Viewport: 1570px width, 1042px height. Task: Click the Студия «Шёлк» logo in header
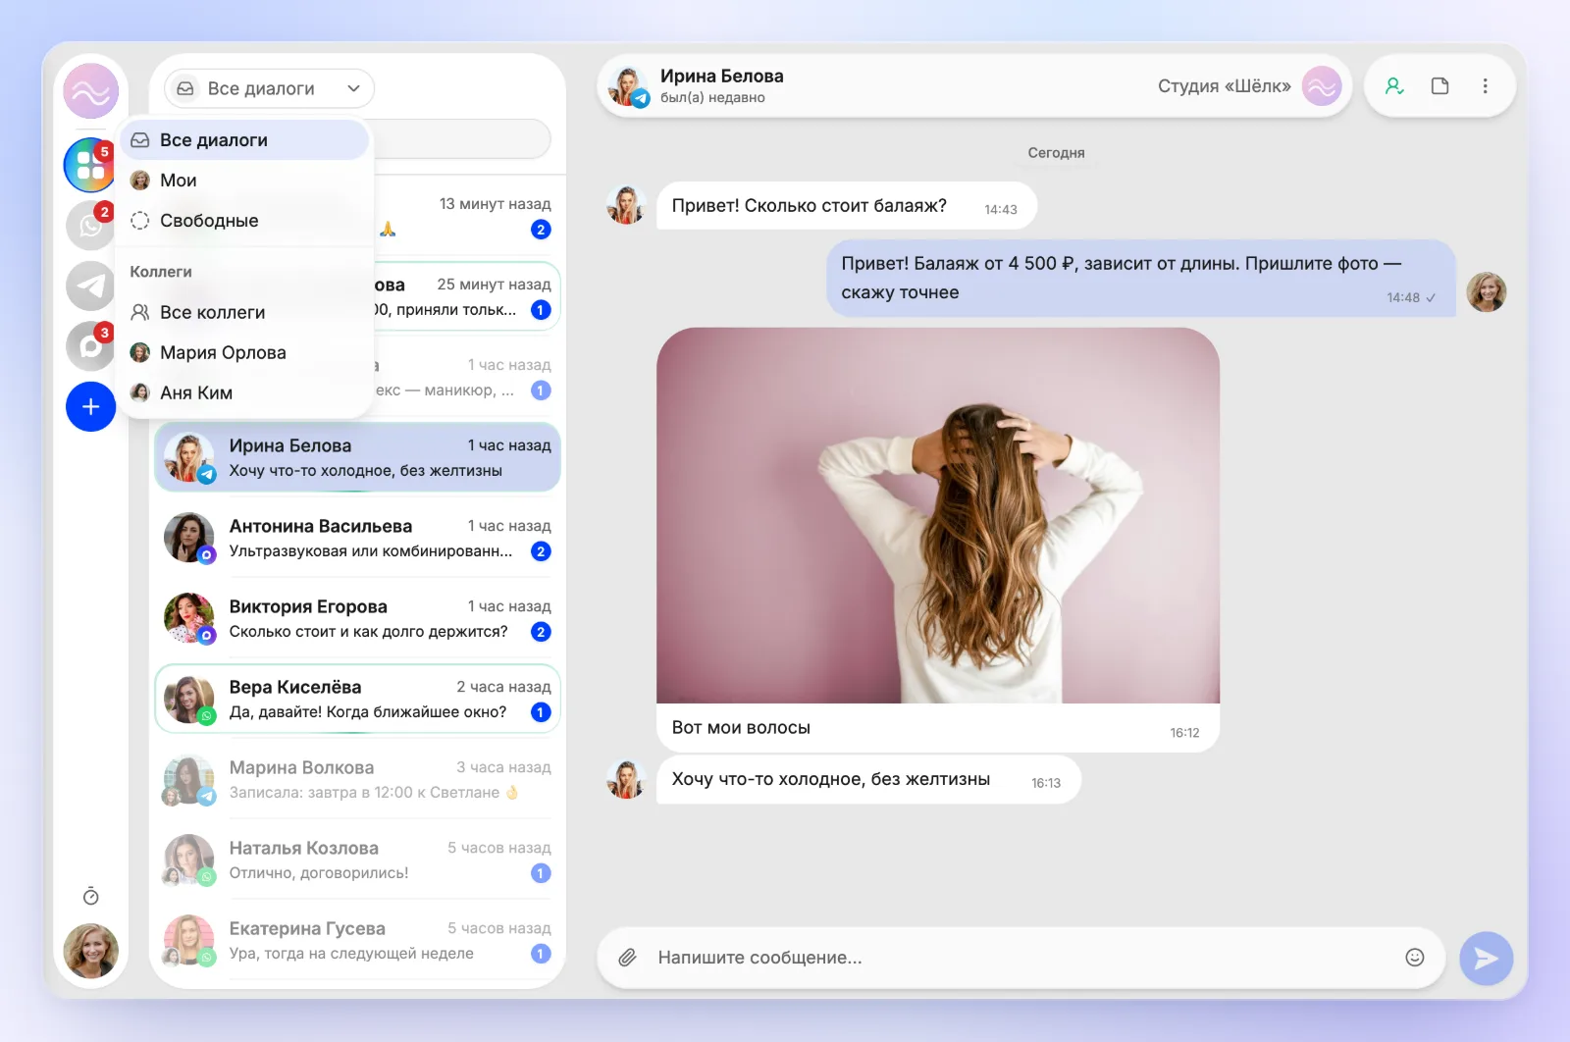[1321, 86]
